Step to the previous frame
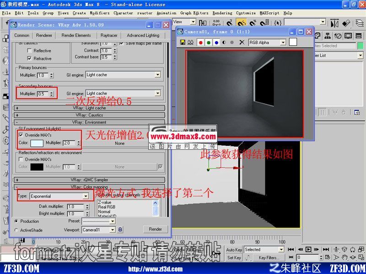366x274 pixels. click(300, 249)
